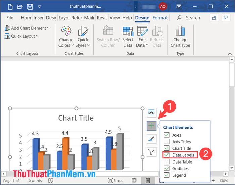Open the Chart Styles paintbrush button
This screenshot has width=235, height=185.
(x=151, y=139)
